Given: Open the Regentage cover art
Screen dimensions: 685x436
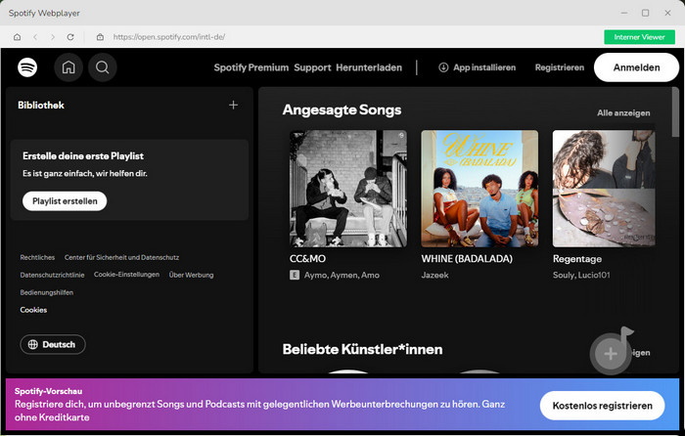Looking at the screenshot, I should click(x=604, y=189).
